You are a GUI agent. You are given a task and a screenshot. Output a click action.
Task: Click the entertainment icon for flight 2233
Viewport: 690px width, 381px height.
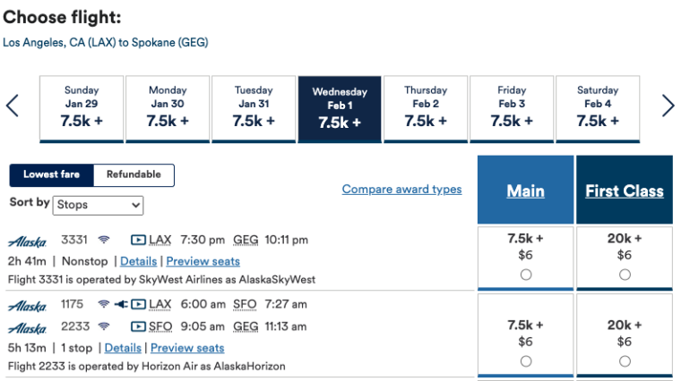click(138, 326)
